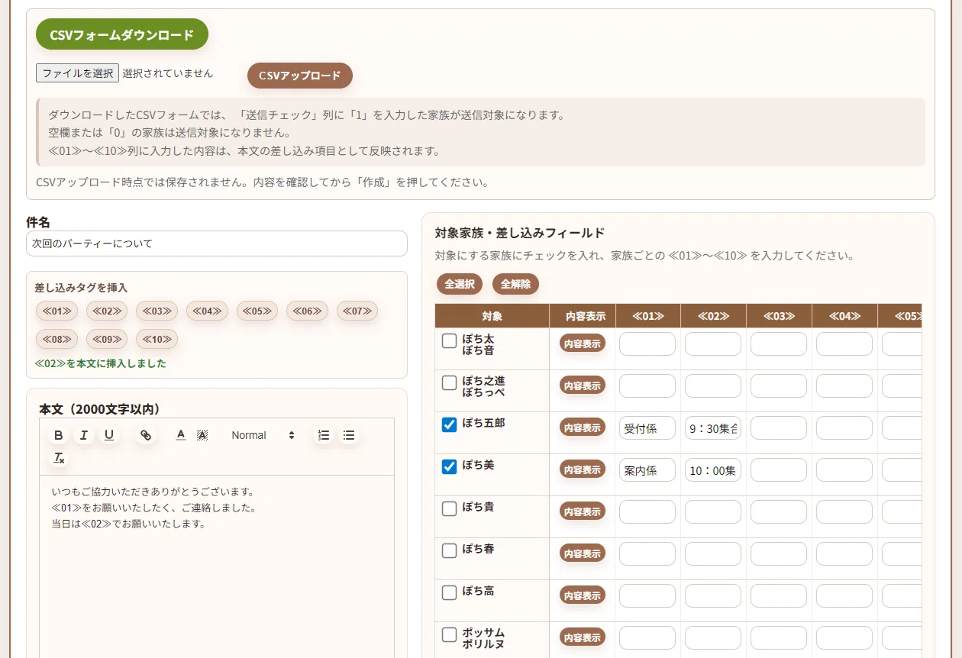The height and width of the screenshot is (658, 962).
Task: Click ≪03≫ field in ぽち春 row
Action: [779, 553]
